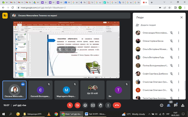
Task: Open the activities icon
Action: point(183,105)
